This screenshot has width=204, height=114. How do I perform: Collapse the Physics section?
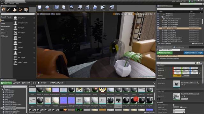tap(157, 102)
